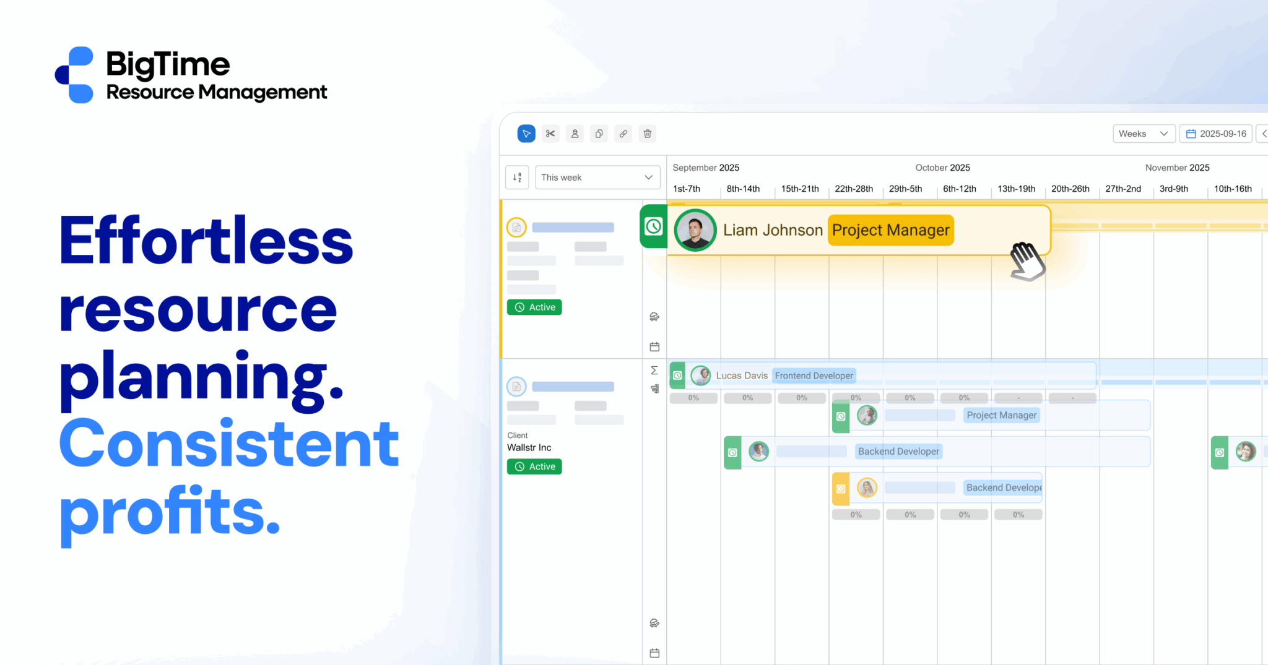Click the sort order icon button
The width and height of the screenshot is (1268, 665).
[517, 178]
